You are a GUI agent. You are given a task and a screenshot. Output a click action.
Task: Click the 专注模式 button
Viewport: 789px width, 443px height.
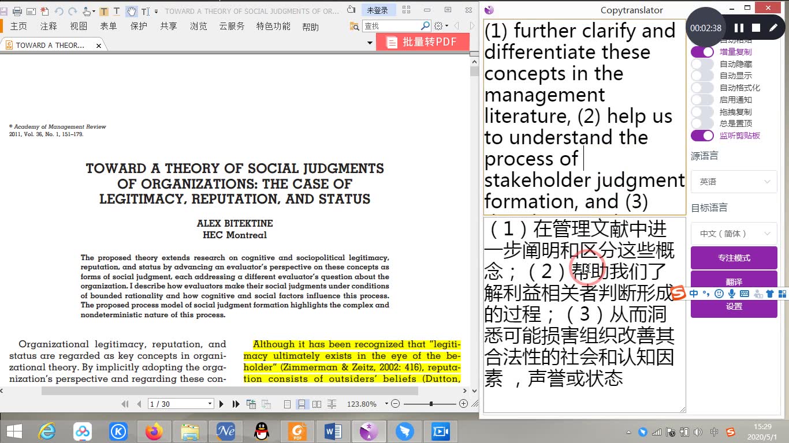pos(734,258)
